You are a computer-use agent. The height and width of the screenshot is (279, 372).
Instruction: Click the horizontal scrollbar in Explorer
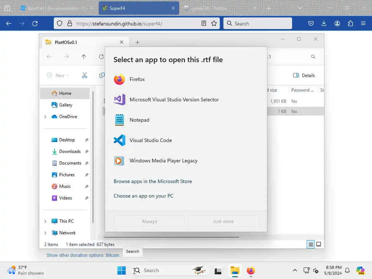171,237
